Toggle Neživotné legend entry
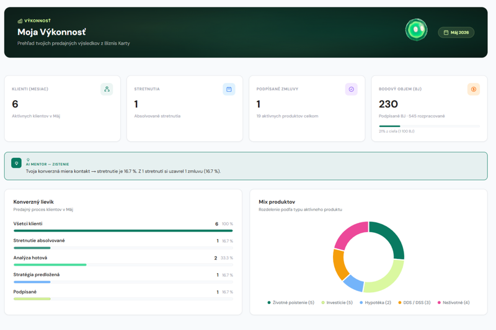This screenshot has height=330, width=496. tap(453, 303)
